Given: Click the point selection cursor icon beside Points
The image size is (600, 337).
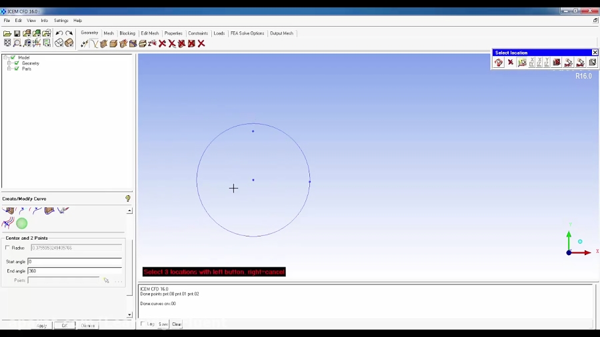Looking at the screenshot, I should click(x=106, y=280).
